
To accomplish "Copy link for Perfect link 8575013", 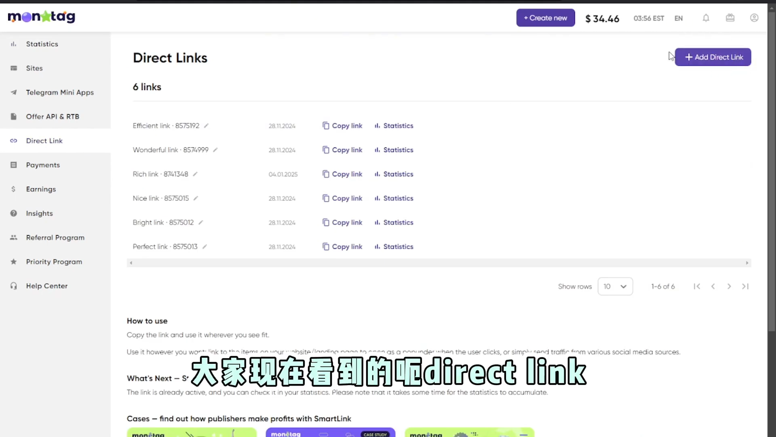I will tap(342, 246).
